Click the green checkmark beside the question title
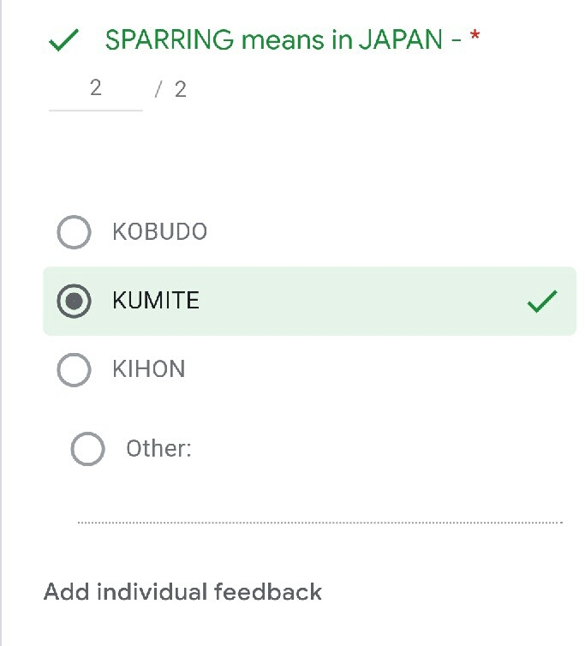This screenshot has width=585, height=646. [x=65, y=40]
